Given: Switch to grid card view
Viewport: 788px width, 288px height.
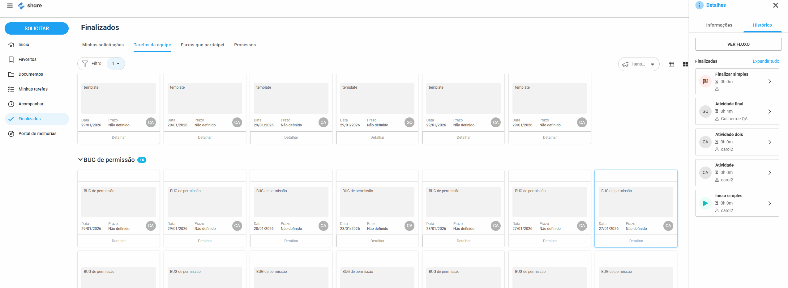Looking at the screenshot, I should tap(685, 64).
